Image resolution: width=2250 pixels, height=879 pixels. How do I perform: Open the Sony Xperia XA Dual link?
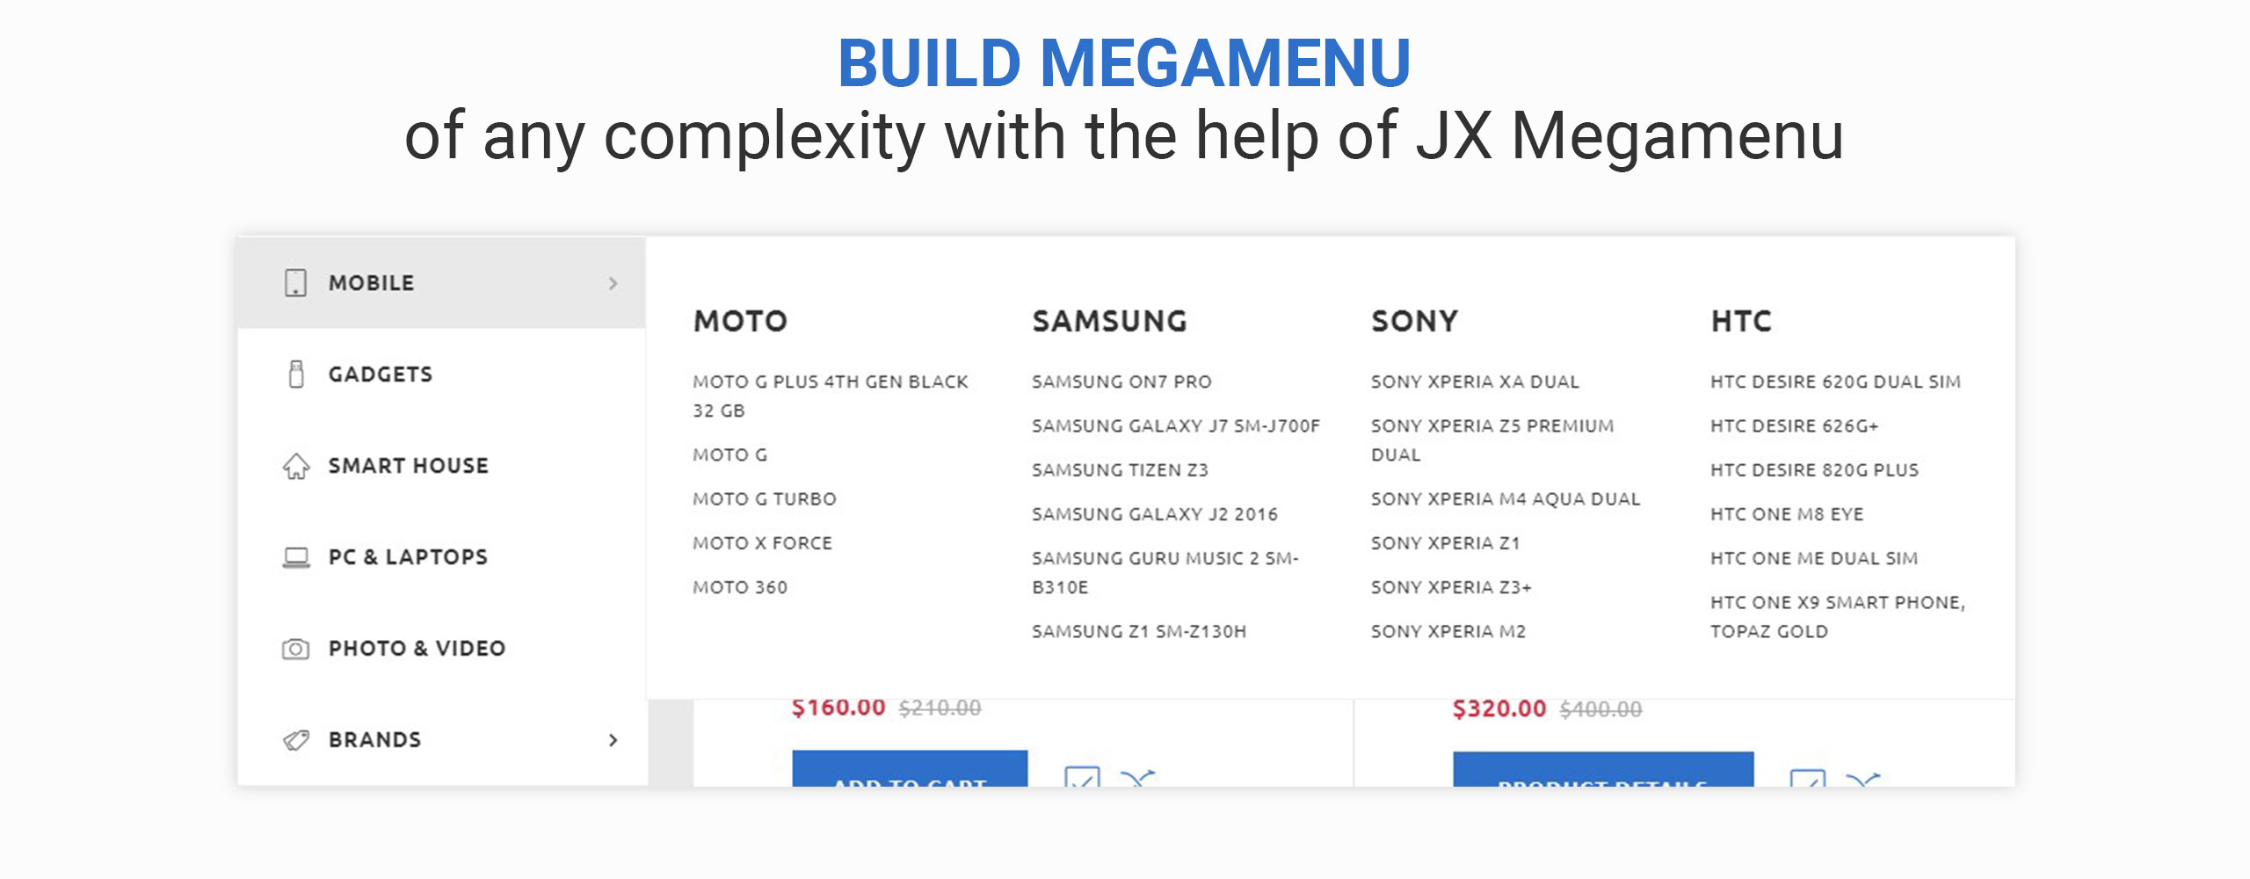[x=1475, y=382]
